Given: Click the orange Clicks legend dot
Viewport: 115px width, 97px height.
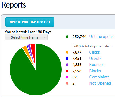Looking at the screenshot, I should click(67, 52).
